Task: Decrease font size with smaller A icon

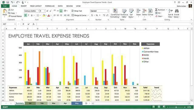Action: (50, 11)
